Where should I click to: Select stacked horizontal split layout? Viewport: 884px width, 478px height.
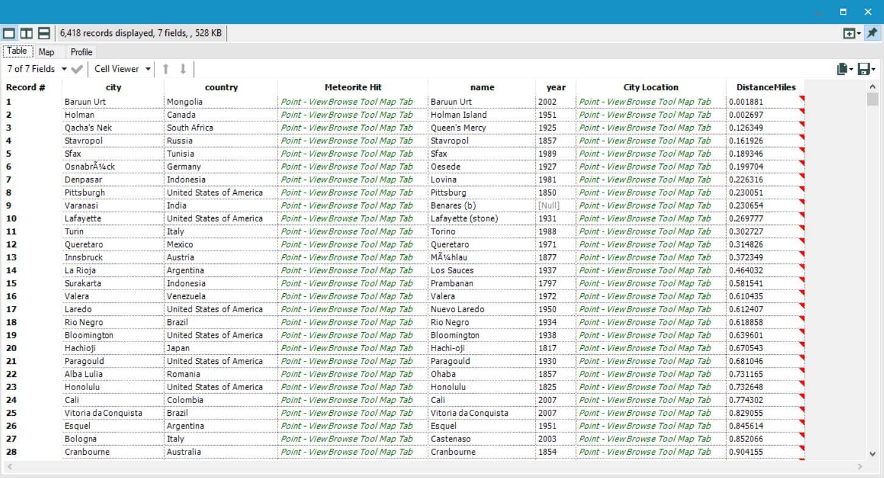(44, 33)
